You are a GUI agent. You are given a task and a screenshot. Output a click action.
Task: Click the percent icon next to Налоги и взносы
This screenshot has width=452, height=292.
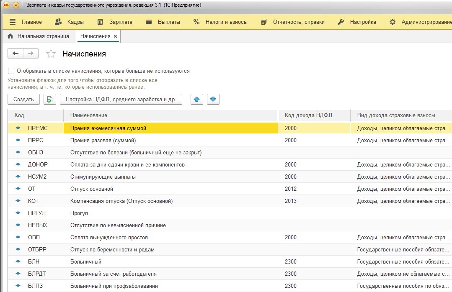point(196,22)
